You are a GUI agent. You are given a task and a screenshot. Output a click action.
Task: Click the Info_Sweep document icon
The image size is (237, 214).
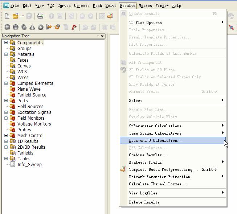click(13, 164)
